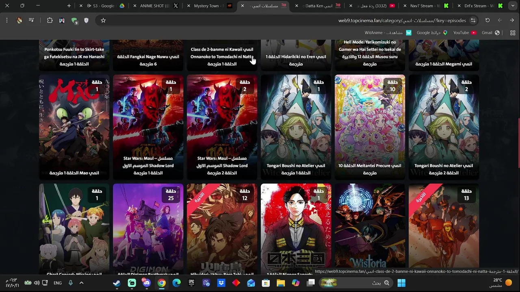Viewport: 520px width, 292px height.
Task: Switch to the (3332) YouTube tab
Action: coord(372,6)
